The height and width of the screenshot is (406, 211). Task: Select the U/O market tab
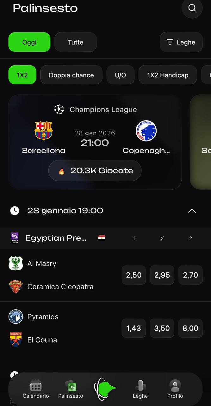pyautogui.click(x=120, y=75)
